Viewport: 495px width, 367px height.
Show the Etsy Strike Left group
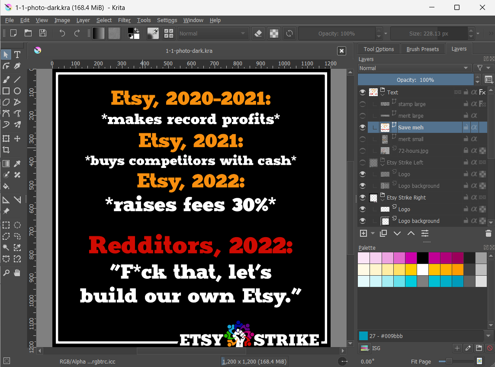click(x=363, y=162)
